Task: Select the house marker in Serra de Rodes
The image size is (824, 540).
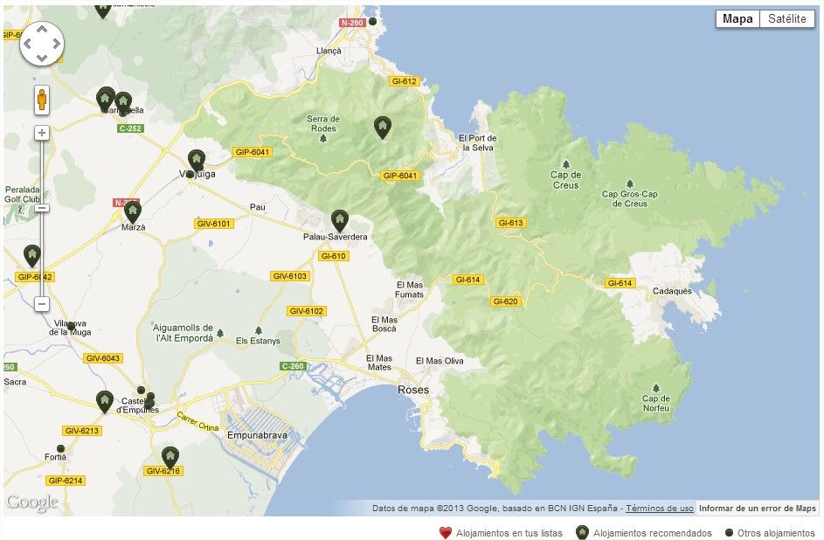Action: pos(382,127)
